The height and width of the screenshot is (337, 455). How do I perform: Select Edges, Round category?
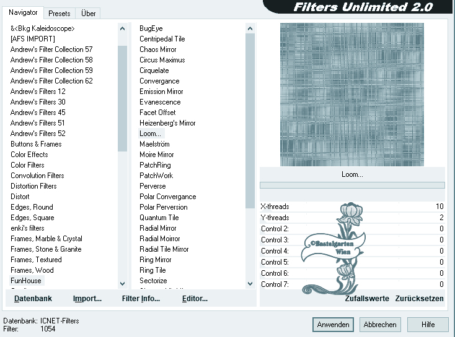[32, 207]
